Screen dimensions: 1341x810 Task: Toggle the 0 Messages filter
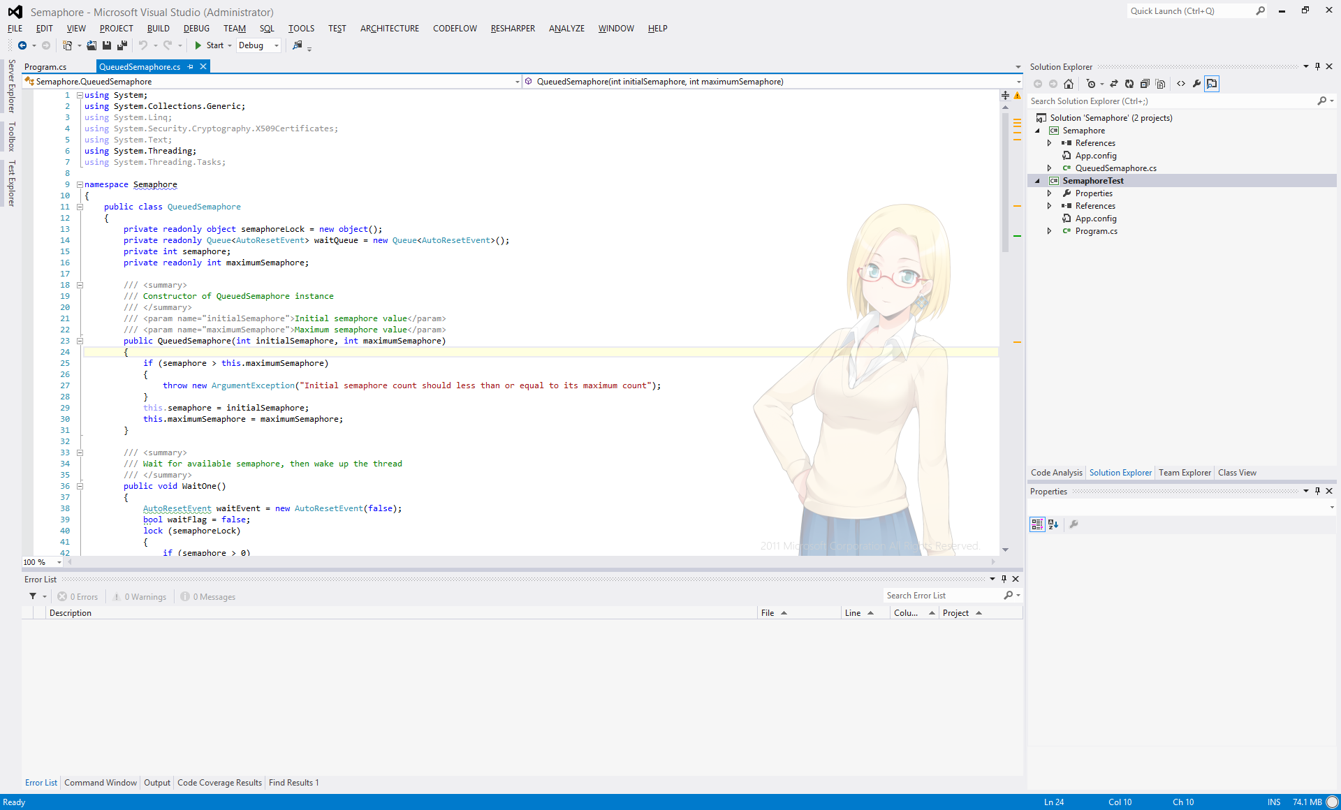pos(207,597)
